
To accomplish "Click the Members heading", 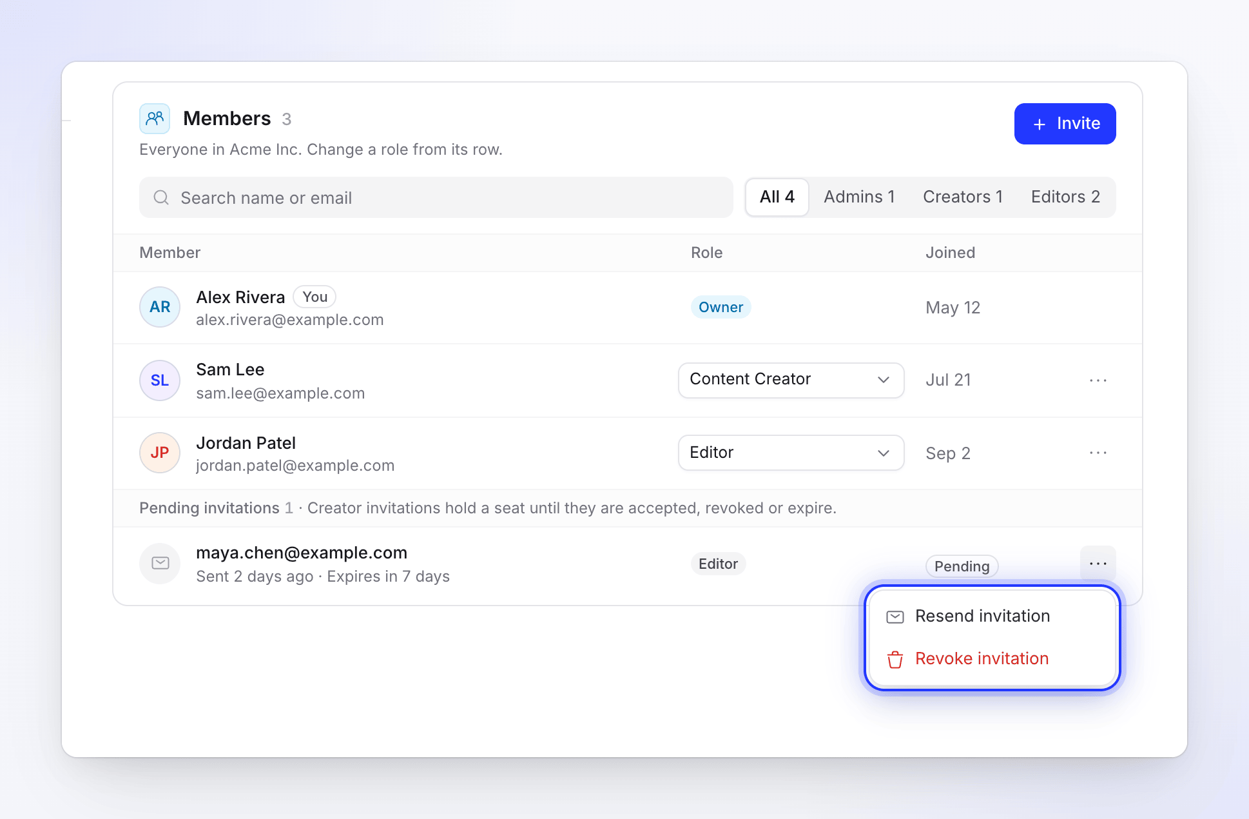I will click(x=227, y=119).
